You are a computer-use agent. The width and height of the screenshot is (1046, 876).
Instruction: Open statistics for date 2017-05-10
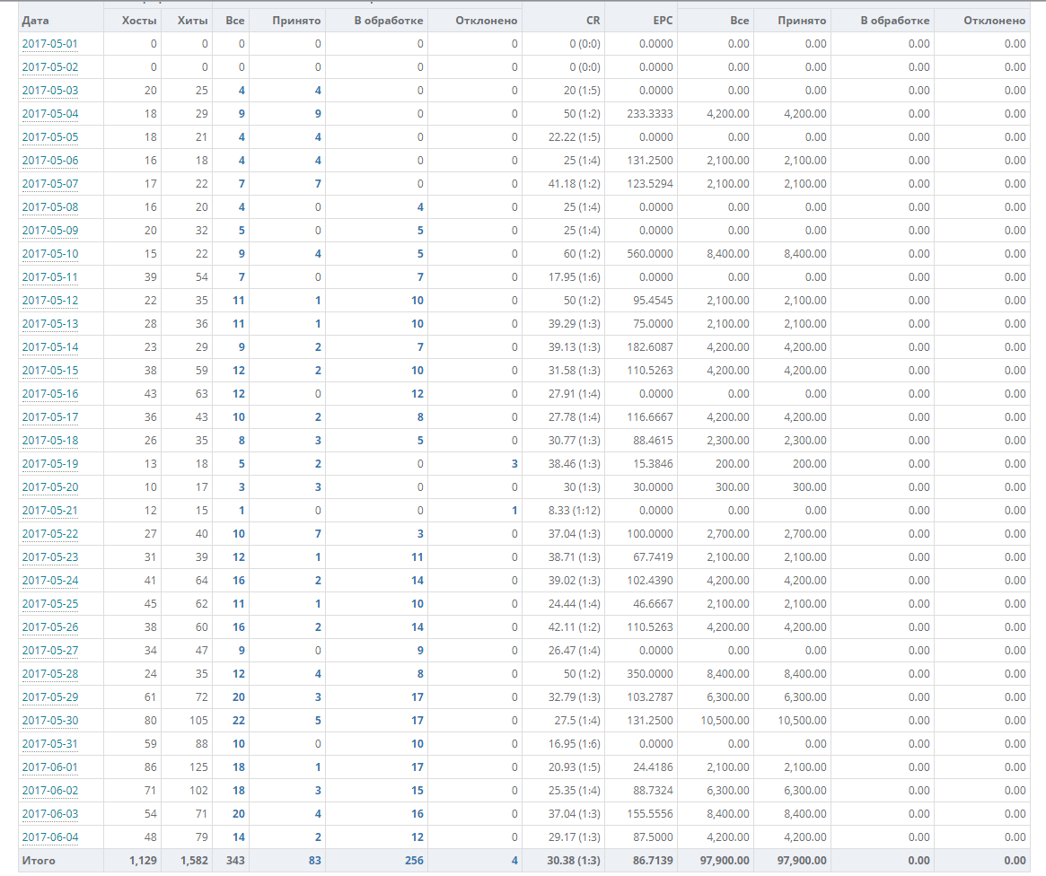click(50, 254)
